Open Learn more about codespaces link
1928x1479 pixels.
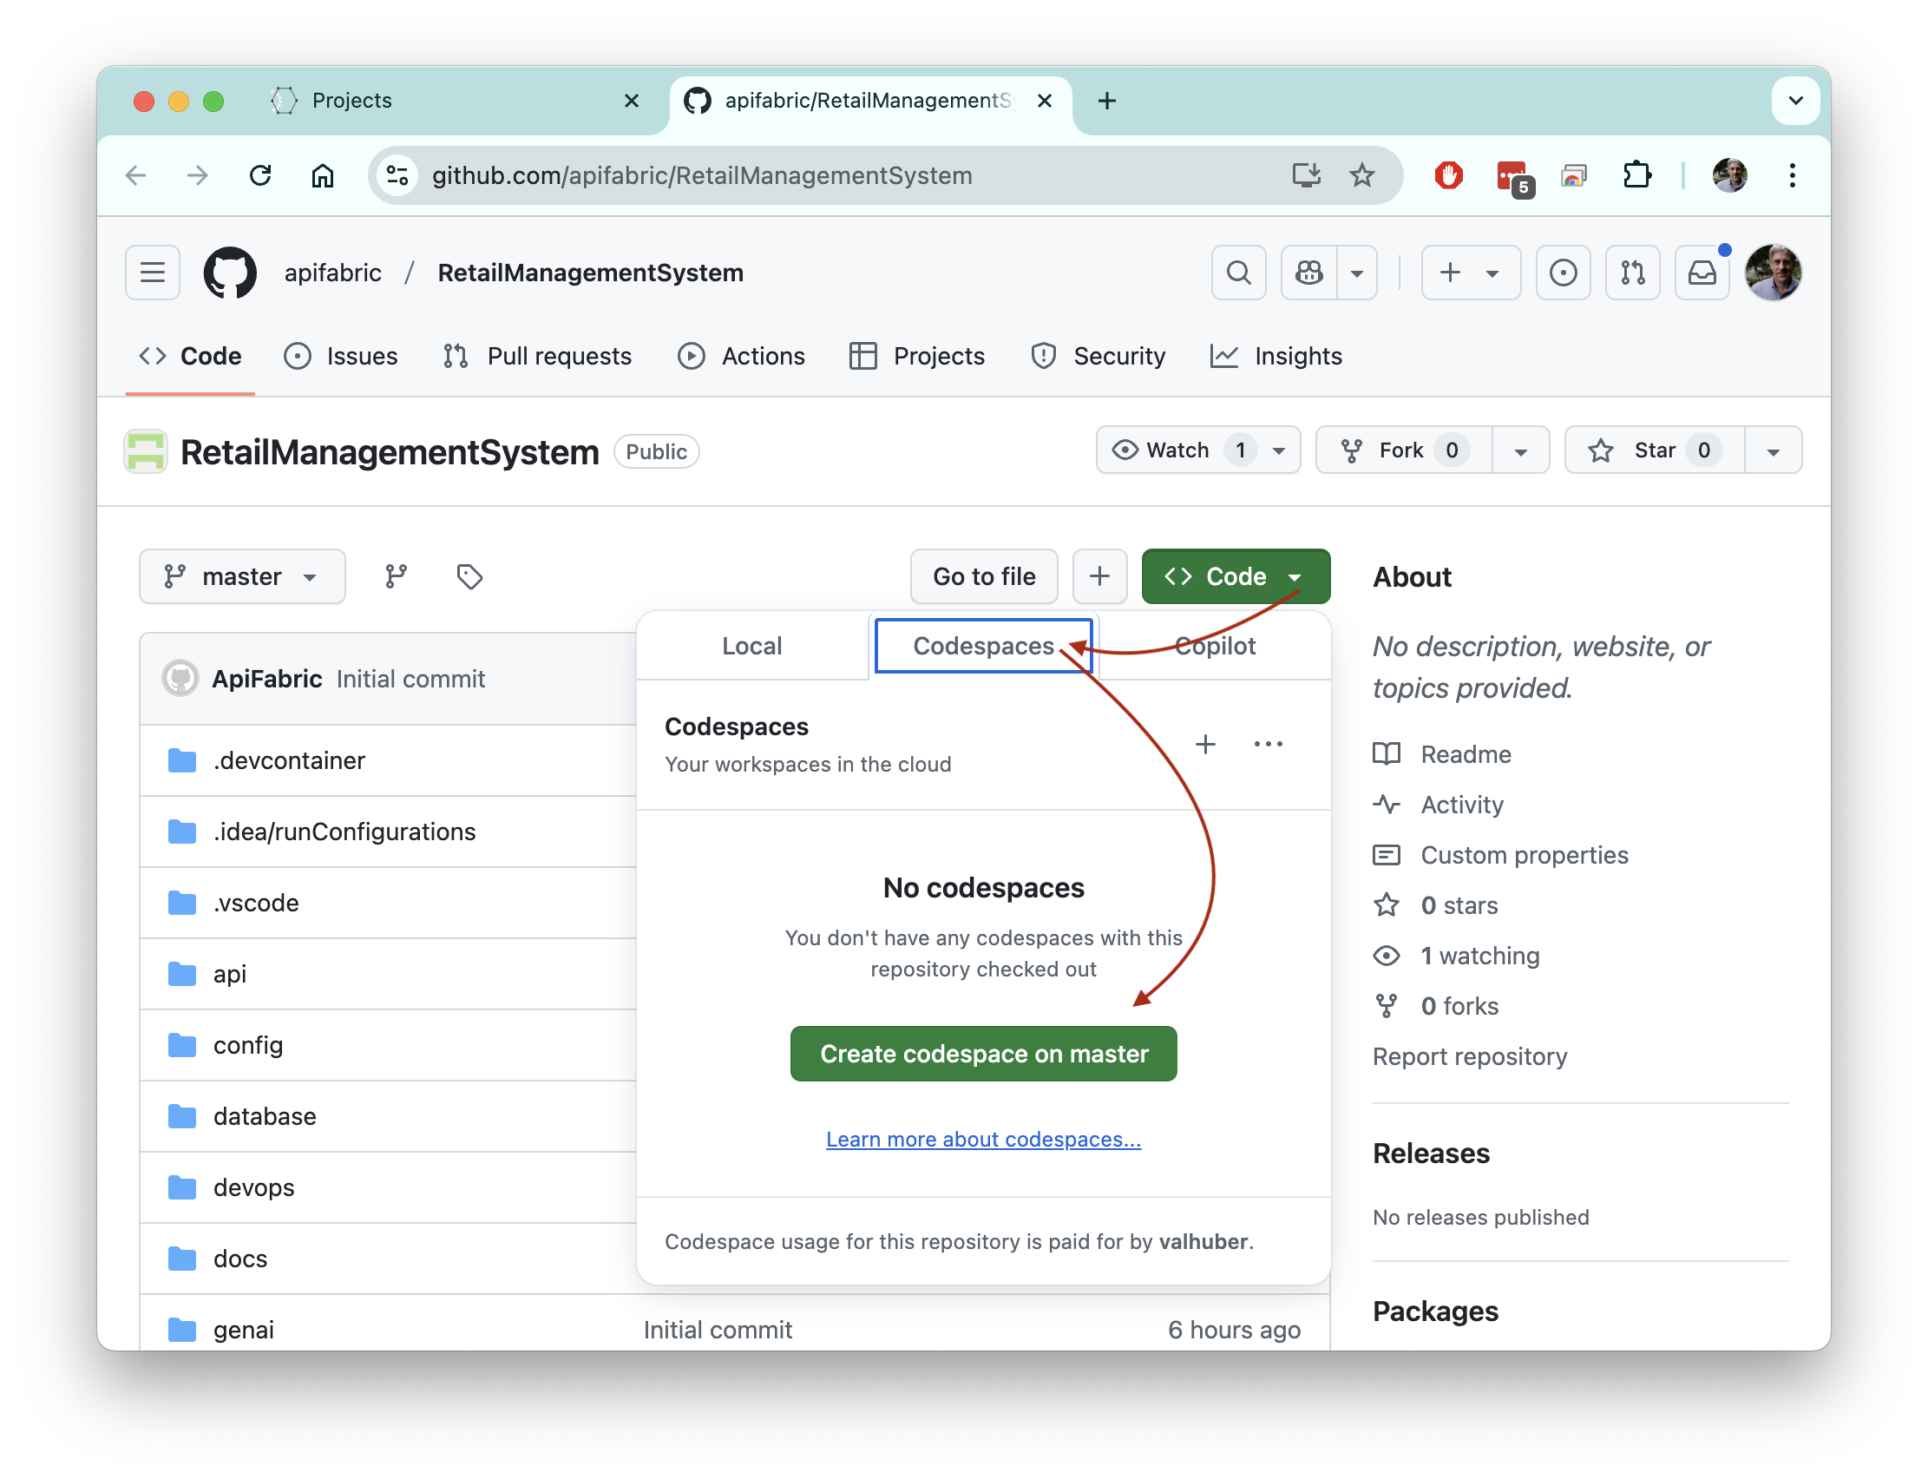983,1139
